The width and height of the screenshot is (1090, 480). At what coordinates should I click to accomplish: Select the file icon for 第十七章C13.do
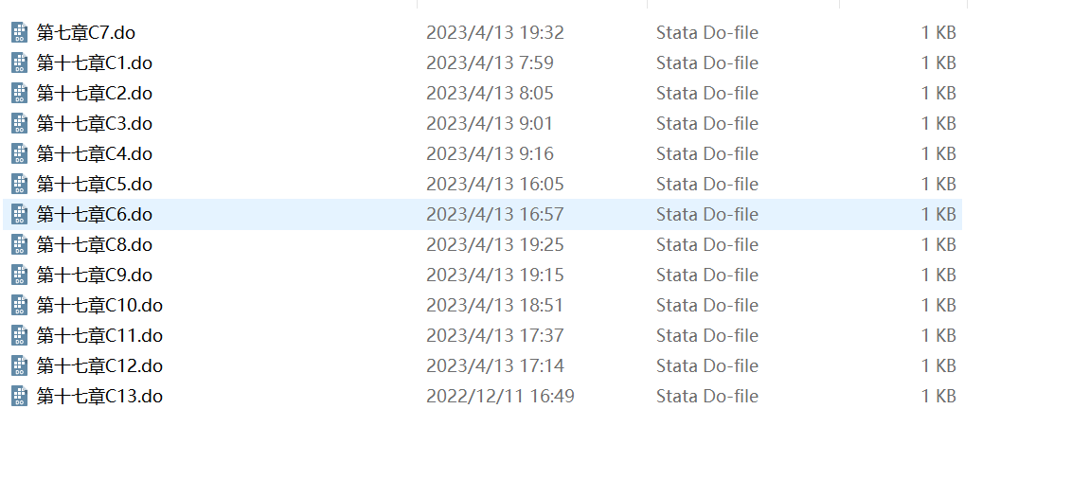point(20,397)
